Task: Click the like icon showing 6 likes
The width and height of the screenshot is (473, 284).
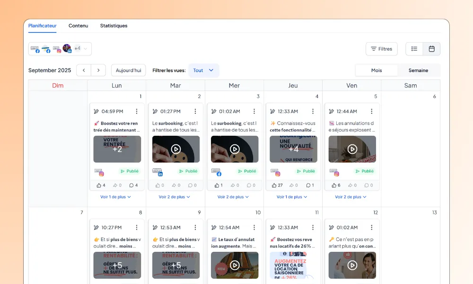Action: (334, 185)
